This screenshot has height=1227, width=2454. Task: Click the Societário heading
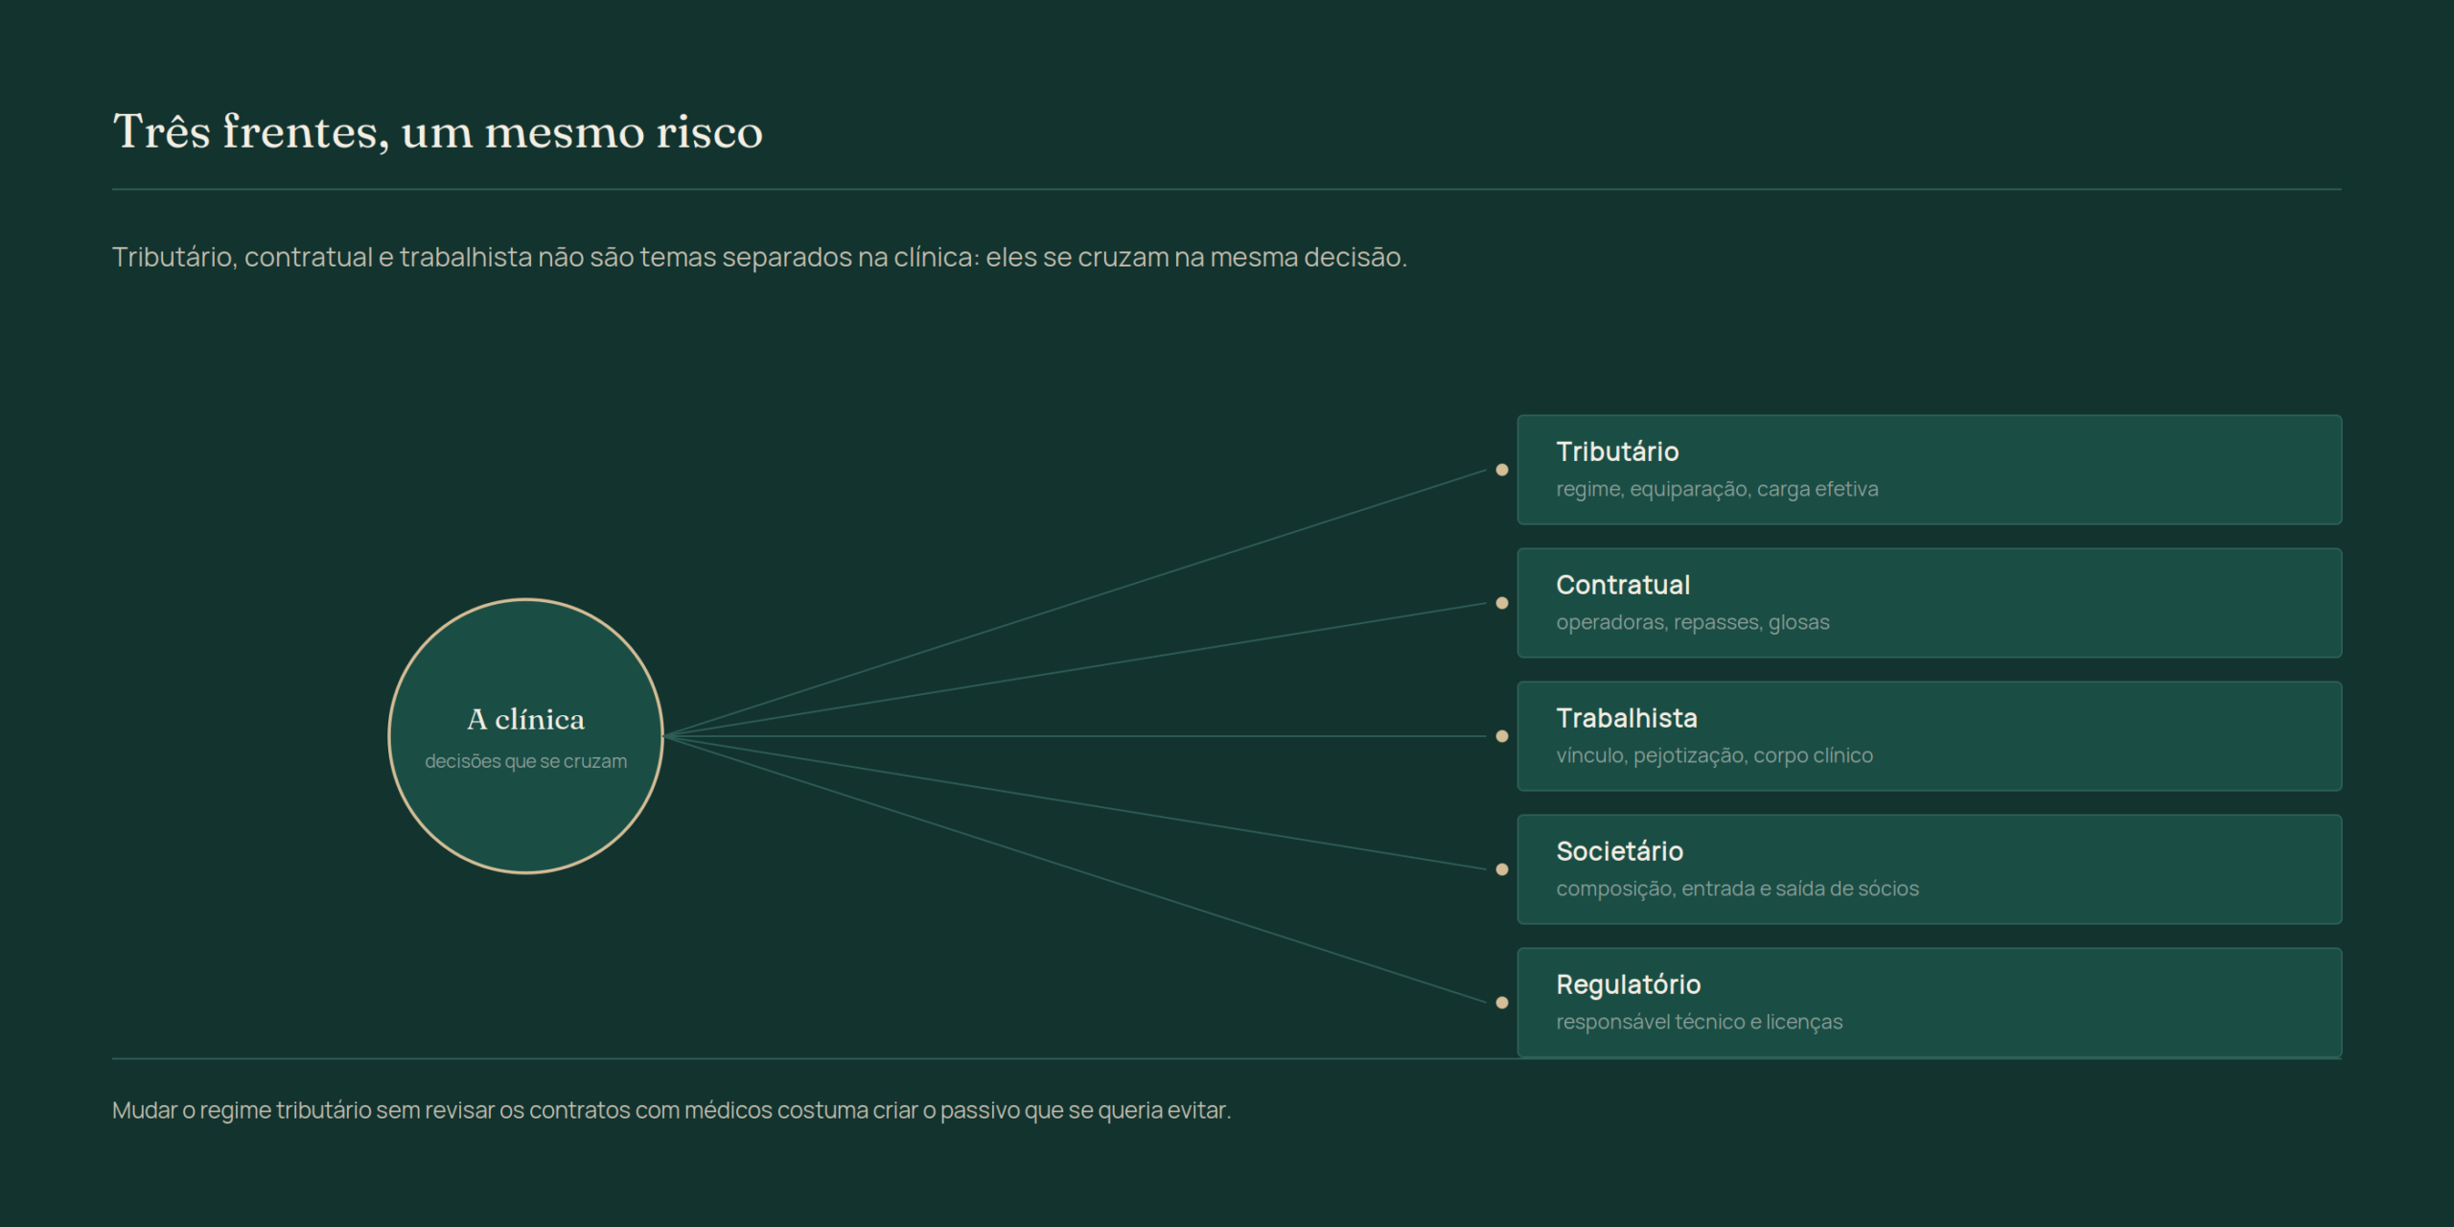[x=1619, y=851]
